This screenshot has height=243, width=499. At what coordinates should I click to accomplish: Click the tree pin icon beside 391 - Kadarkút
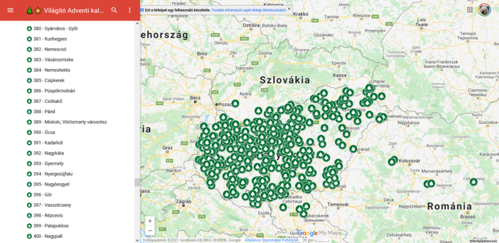point(29,143)
